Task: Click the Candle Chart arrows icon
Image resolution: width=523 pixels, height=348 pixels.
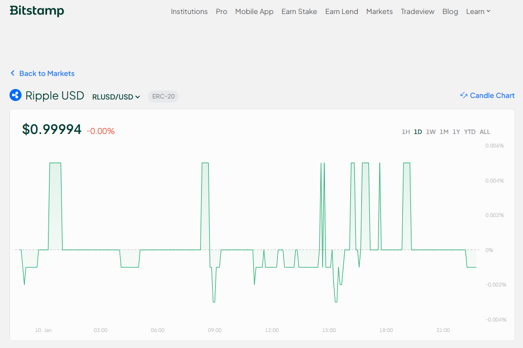Action: (463, 95)
